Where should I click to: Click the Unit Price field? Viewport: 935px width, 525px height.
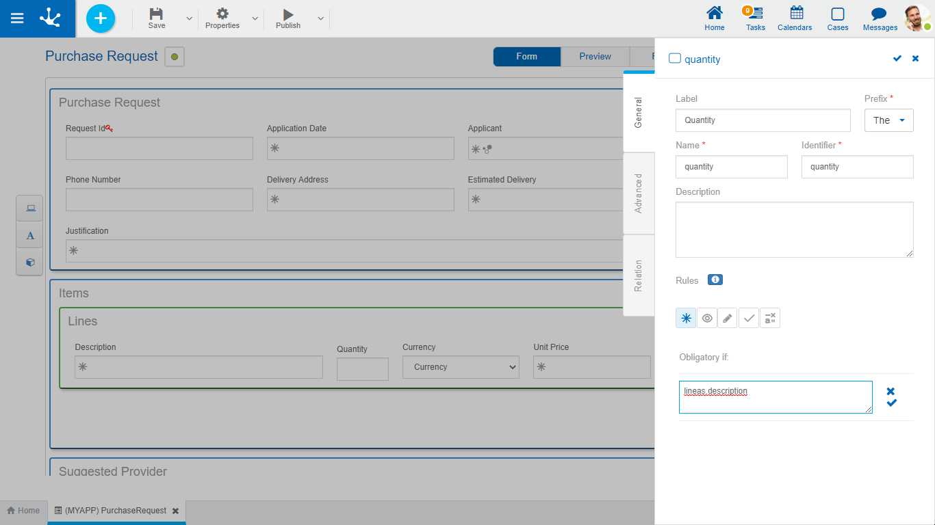592,367
